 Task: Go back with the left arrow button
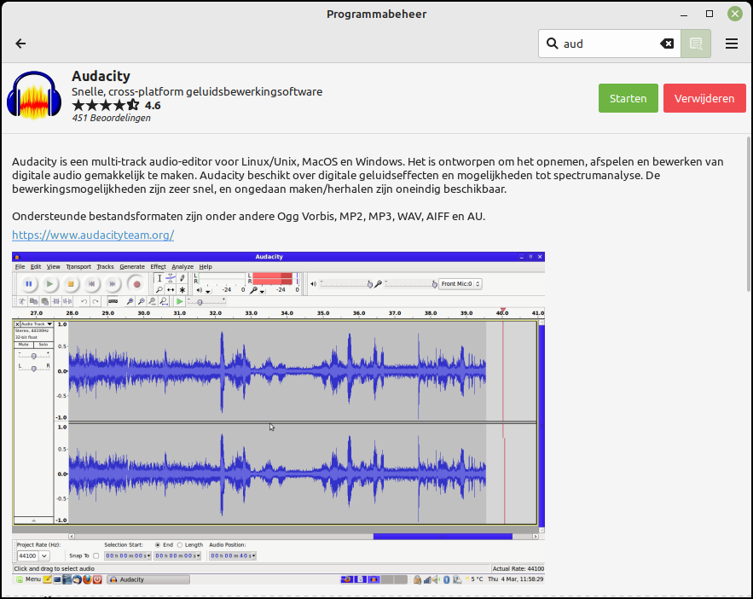point(20,44)
